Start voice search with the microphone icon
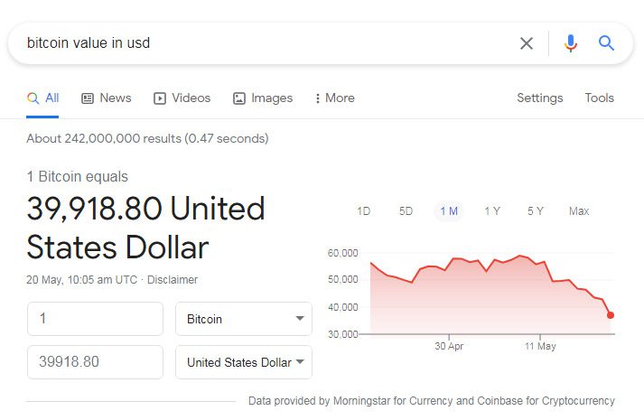 [x=571, y=43]
